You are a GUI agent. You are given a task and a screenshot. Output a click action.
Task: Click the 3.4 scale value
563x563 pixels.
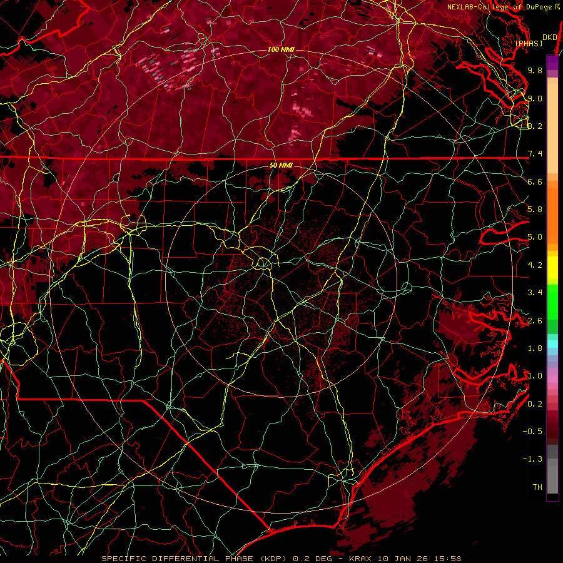click(x=535, y=293)
